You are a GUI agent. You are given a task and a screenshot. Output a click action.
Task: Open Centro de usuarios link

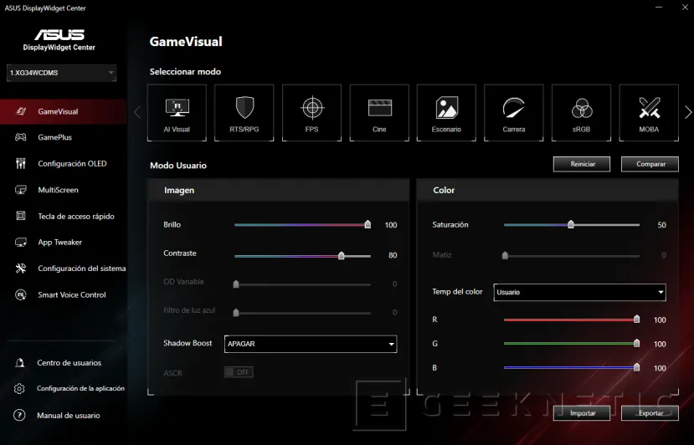(x=69, y=363)
